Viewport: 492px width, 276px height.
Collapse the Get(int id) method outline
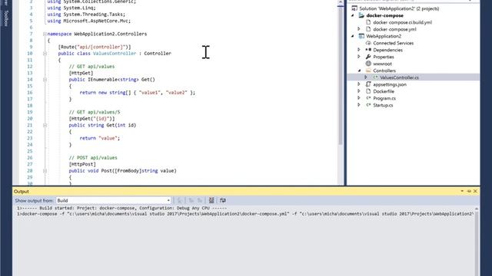click(45, 125)
